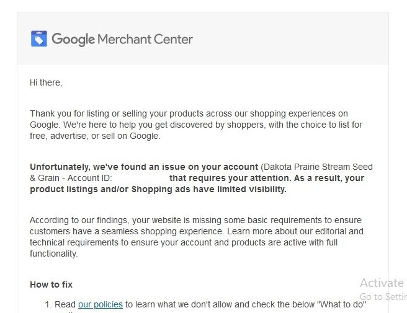The image size is (407, 313).
Task: Click 'We're here to help you' sentence
Action: [213, 125]
